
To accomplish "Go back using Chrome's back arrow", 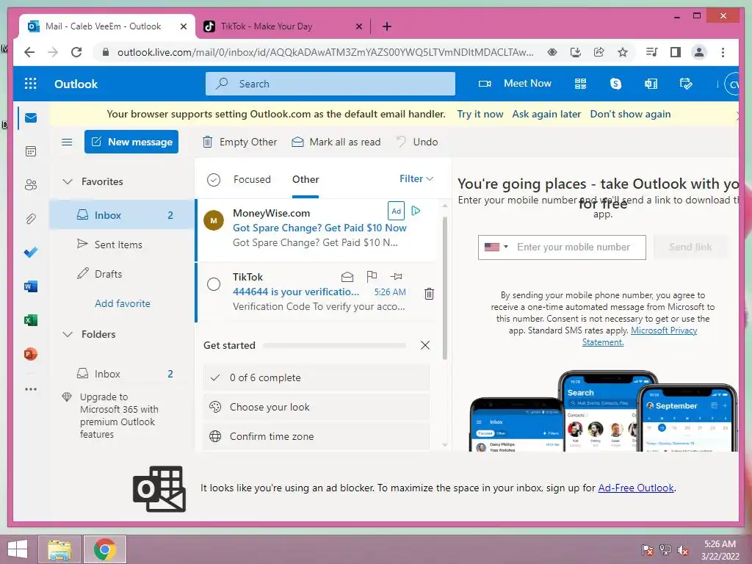I will pos(29,52).
